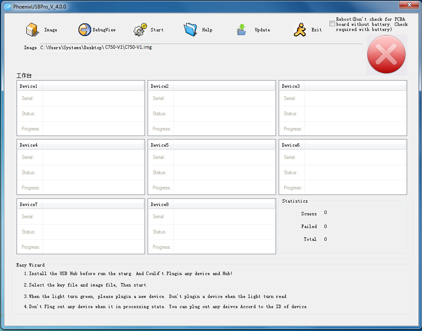Click Device1 Status label

tap(28, 114)
